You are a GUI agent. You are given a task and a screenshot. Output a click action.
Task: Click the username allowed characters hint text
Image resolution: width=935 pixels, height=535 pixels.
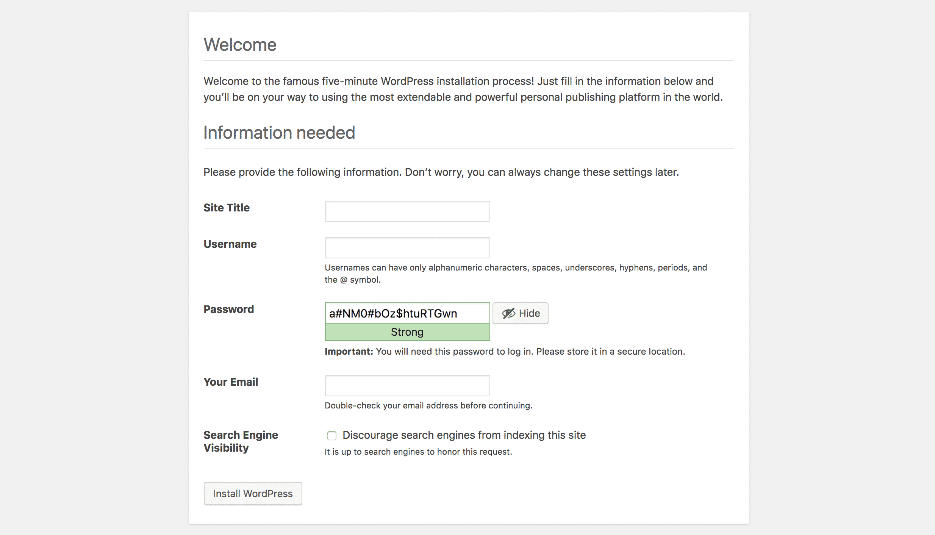click(x=516, y=274)
